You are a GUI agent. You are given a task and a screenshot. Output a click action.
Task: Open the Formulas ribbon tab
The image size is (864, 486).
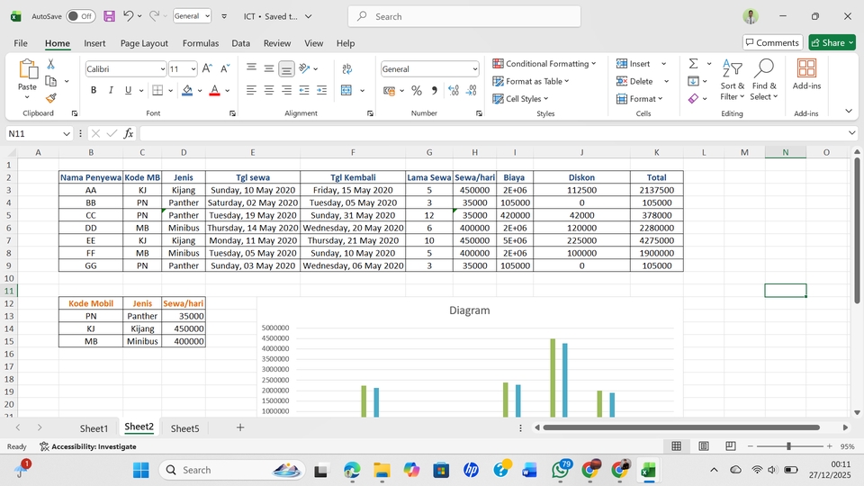click(x=200, y=43)
